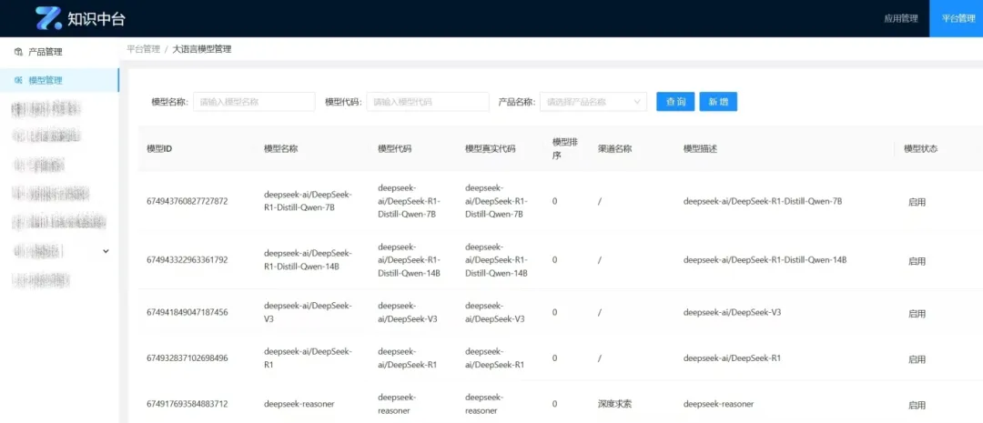Click the 大语言模型管理 breadcrumb
983x423 pixels.
click(202, 49)
